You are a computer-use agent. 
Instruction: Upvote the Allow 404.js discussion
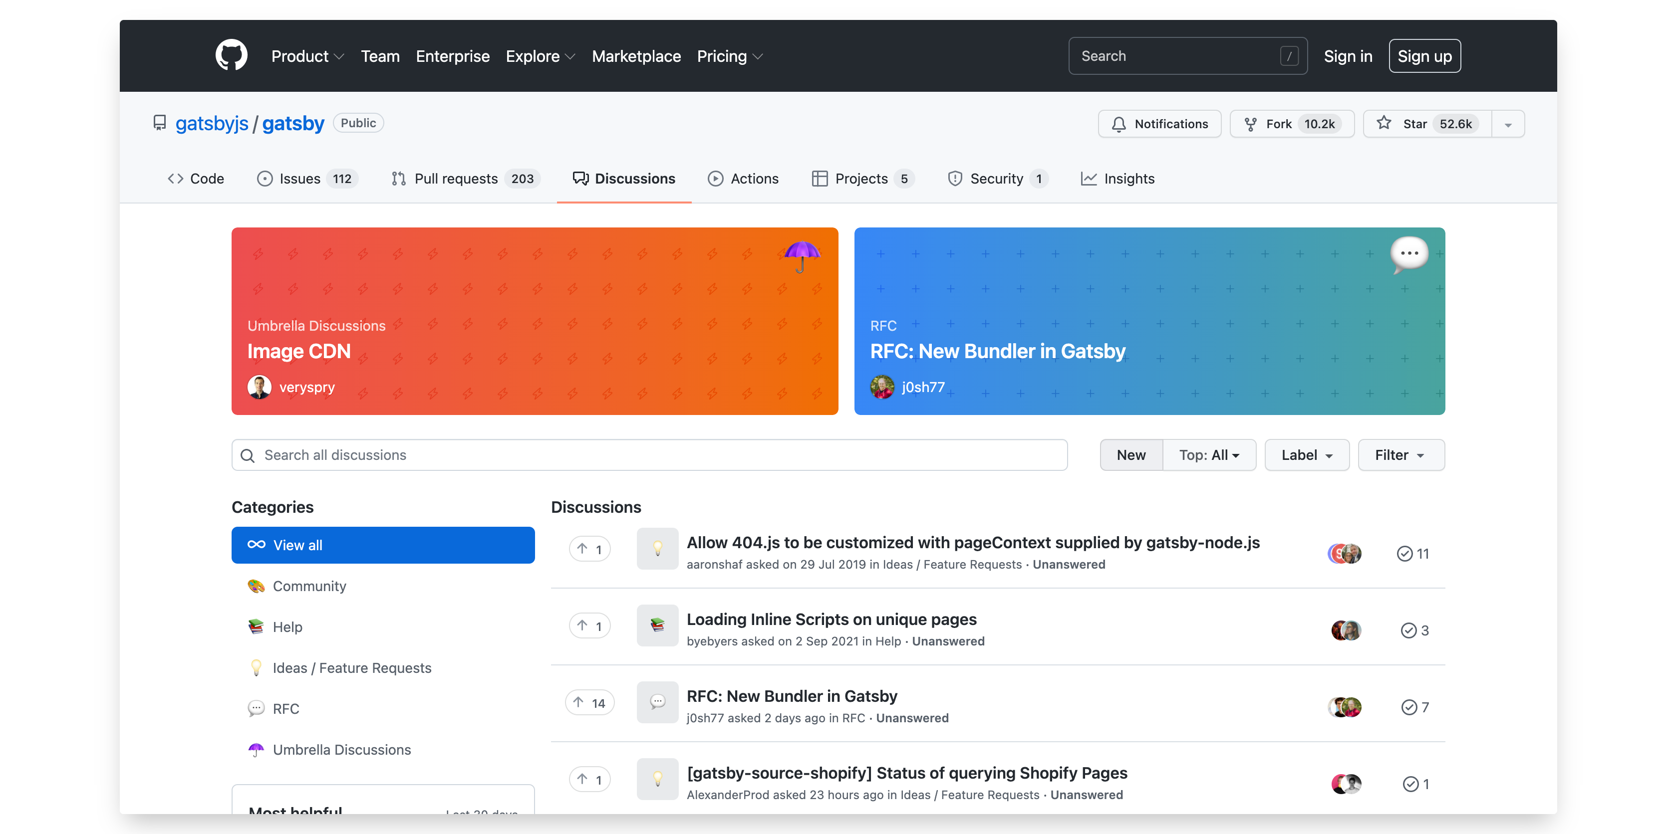(589, 549)
